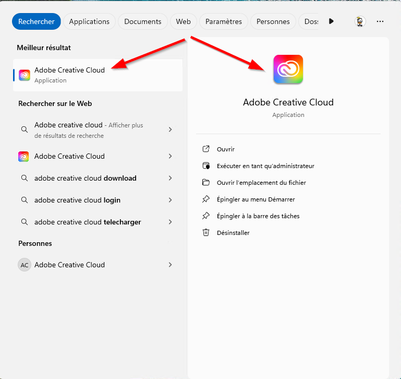Click the pin icon next to Épingler au menu Démarrer
Viewport: 401px width, 379px height.
[x=206, y=199]
